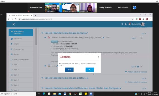Click the browser address bar URL

37,19
